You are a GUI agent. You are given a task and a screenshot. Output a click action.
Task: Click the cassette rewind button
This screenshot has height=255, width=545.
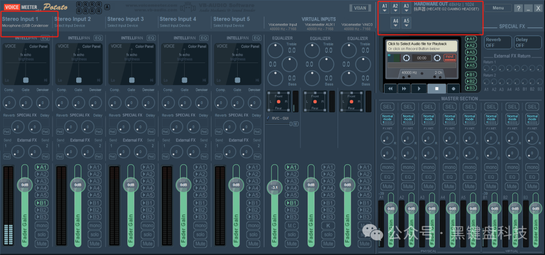coord(390,88)
